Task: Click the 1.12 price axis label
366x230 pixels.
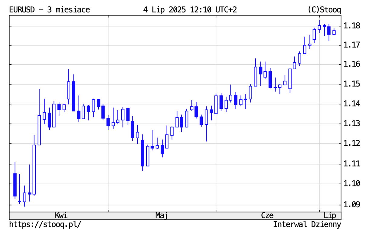Action: (x=352, y=143)
